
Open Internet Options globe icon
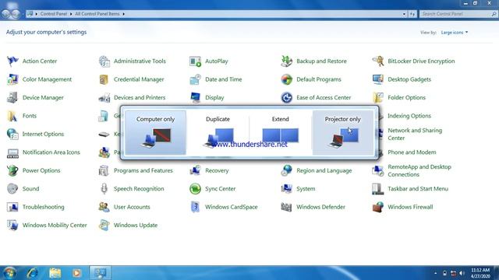pyautogui.click(x=12, y=134)
